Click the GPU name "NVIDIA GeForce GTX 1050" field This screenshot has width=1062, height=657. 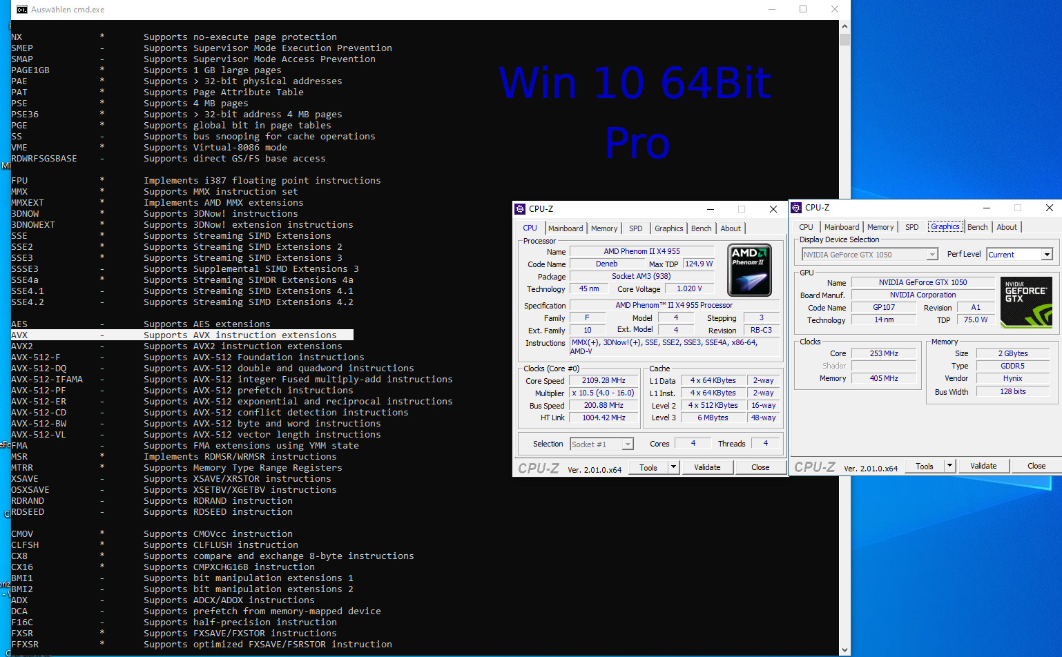923,282
